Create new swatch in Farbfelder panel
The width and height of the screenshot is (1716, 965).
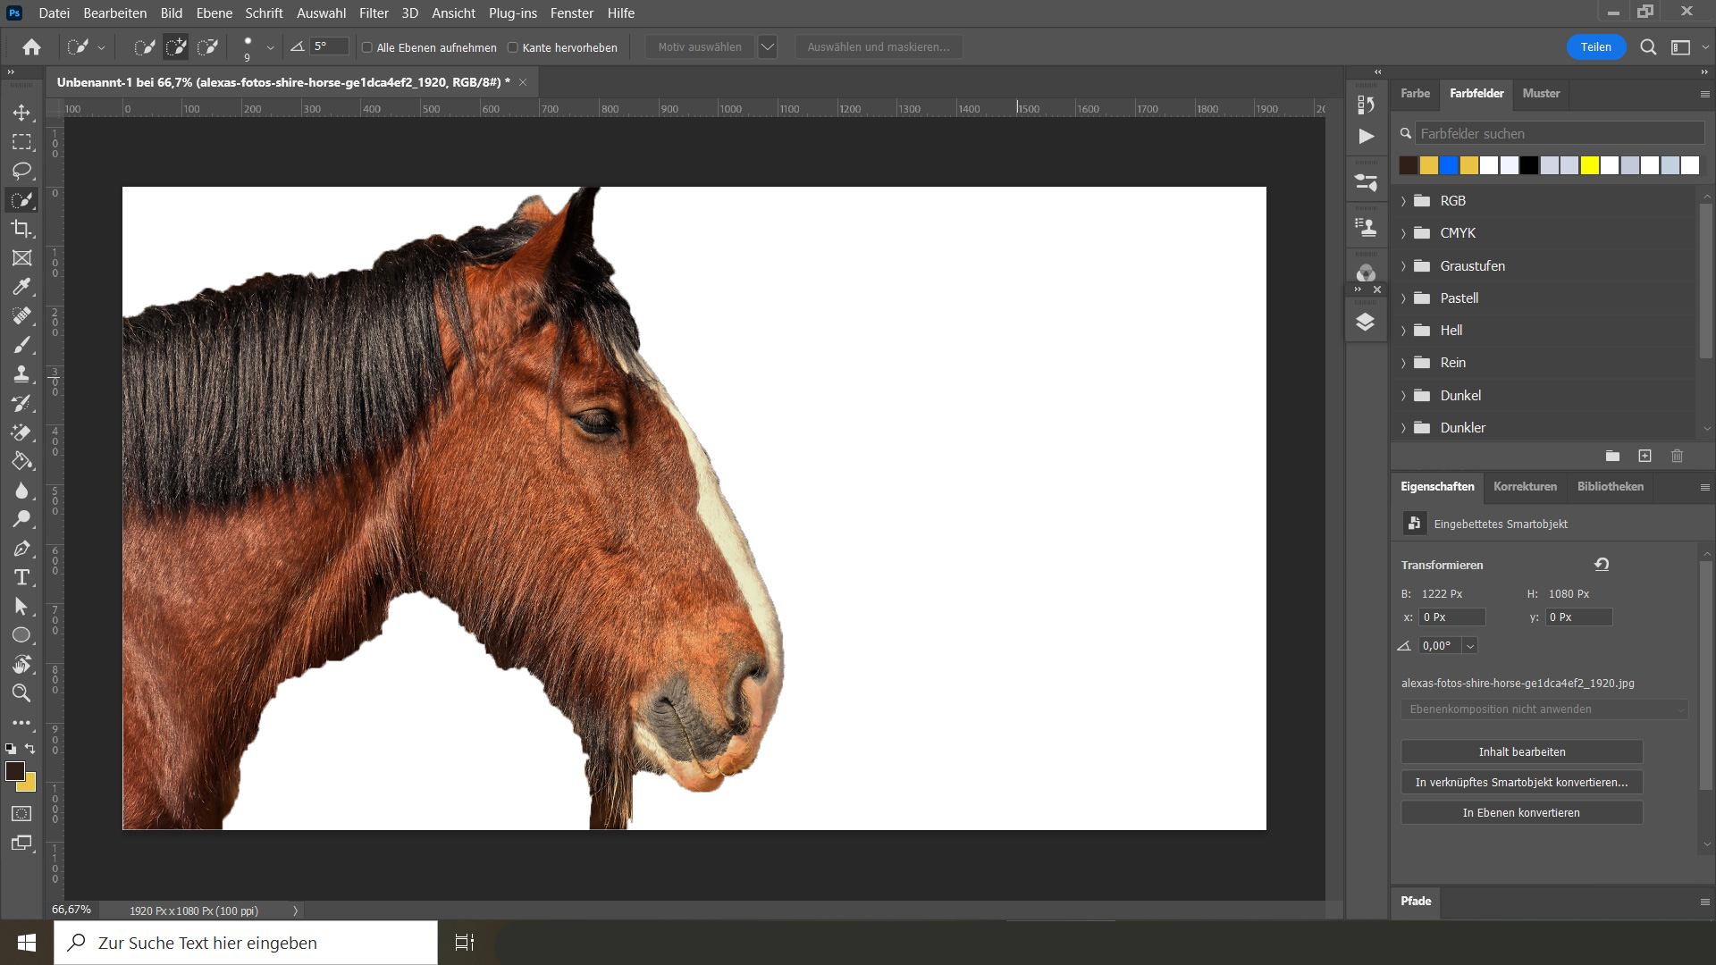point(1644,456)
